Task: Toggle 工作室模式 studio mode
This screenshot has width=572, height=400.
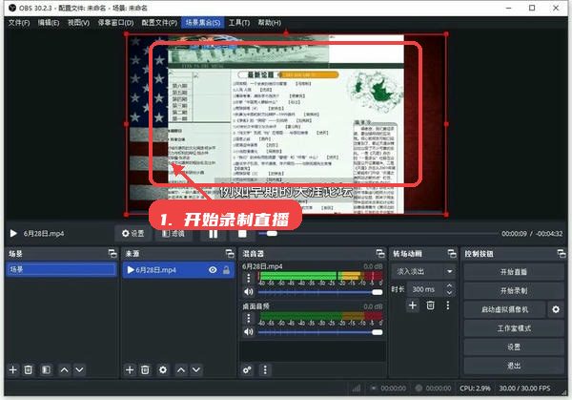Action: [514, 328]
